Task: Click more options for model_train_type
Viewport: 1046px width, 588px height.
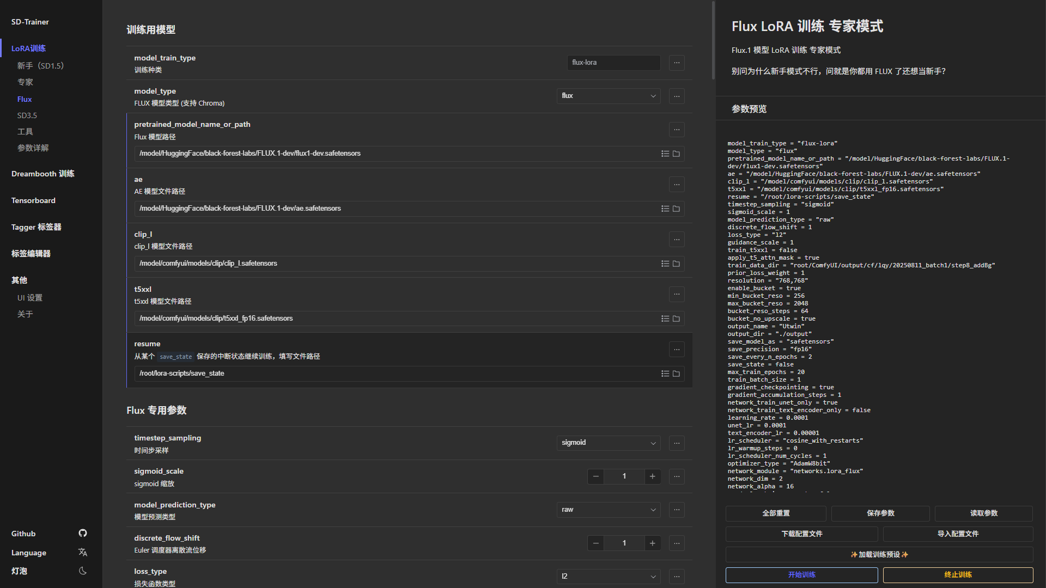Action: click(677, 63)
